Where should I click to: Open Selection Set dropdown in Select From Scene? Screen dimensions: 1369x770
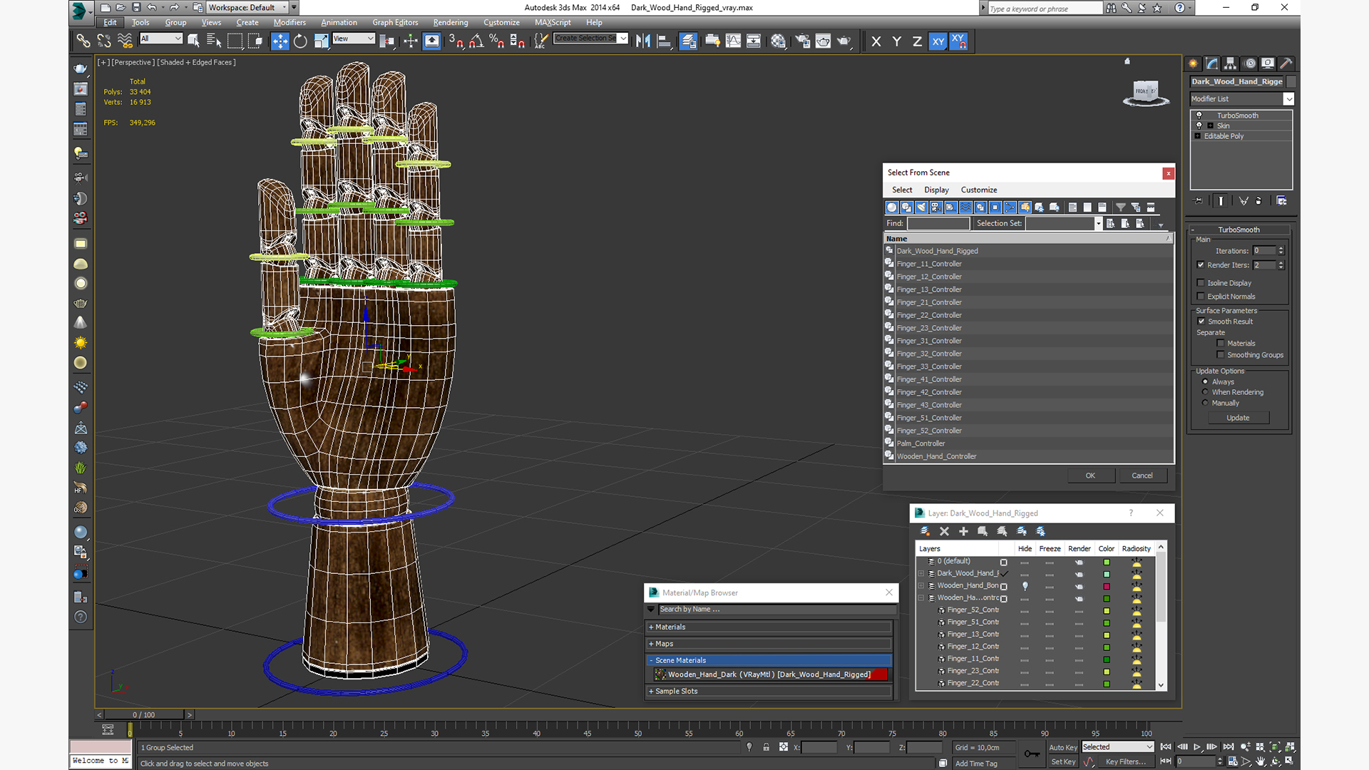(x=1064, y=223)
